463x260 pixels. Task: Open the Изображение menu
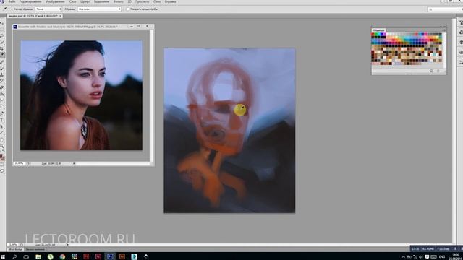(55, 1)
